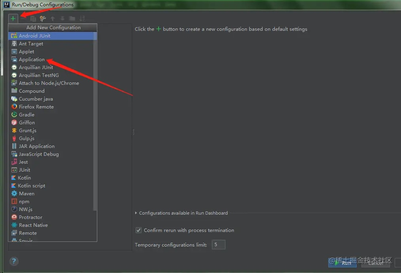Click the Jest icon
The image size is (401, 273).
(14, 162)
